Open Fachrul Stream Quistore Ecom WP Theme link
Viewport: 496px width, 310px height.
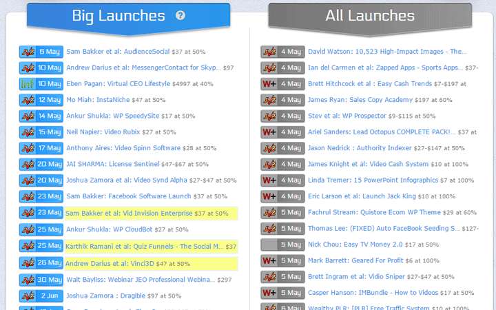[375, 212]
